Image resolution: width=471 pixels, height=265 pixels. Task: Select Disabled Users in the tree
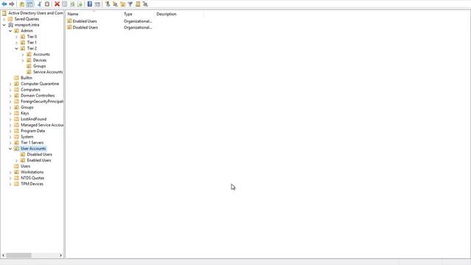pos(39,155)
